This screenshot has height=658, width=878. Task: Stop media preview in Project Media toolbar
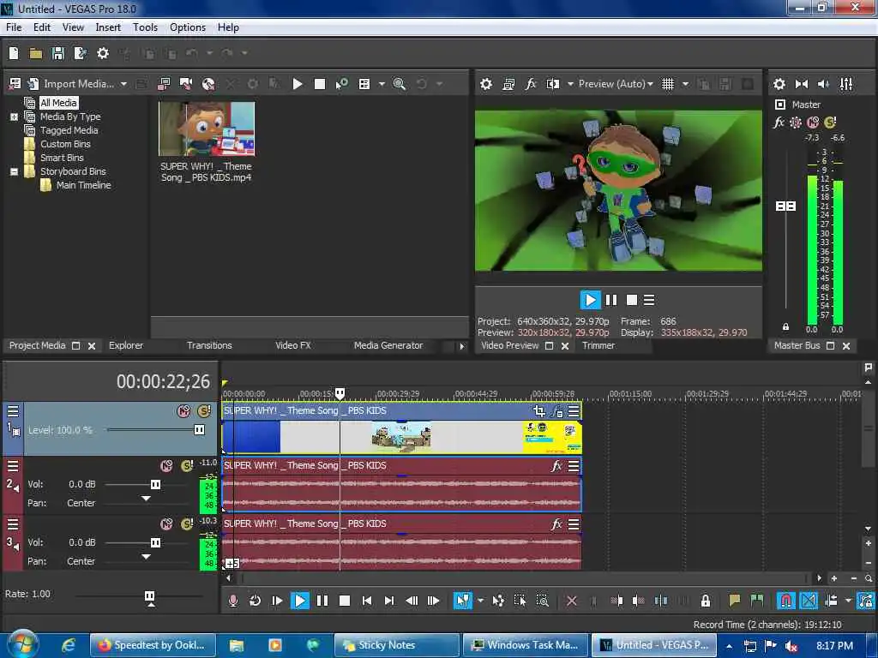320,84
